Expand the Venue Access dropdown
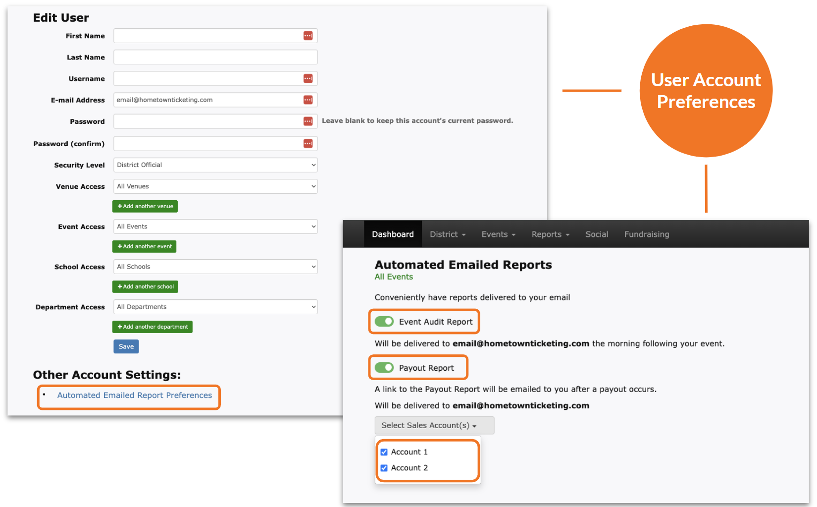The image size is (817, 507). click(215, 186)
